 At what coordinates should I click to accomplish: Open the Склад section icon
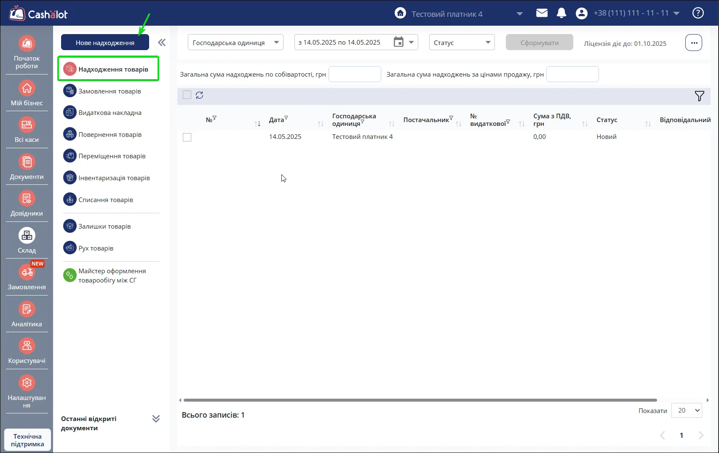pyautogui.click(x=27, y=236)
